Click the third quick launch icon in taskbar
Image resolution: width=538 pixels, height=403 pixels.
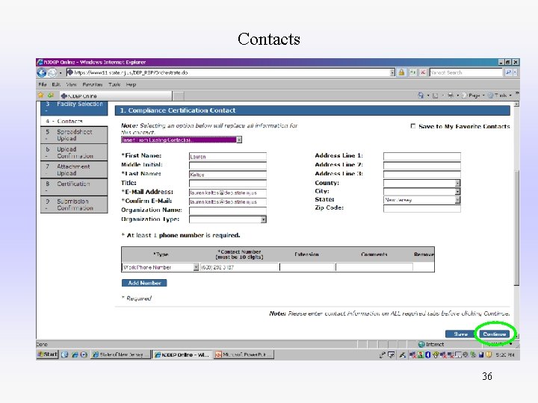84,354
